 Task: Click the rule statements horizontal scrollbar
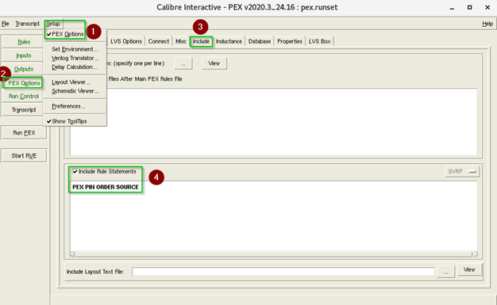click(273, 254)
